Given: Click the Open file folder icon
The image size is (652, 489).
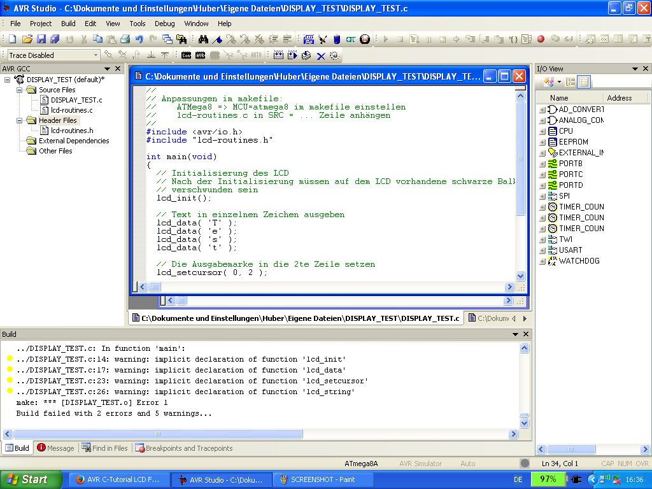Looking at the screenshot, I should (x=27, y=39).
